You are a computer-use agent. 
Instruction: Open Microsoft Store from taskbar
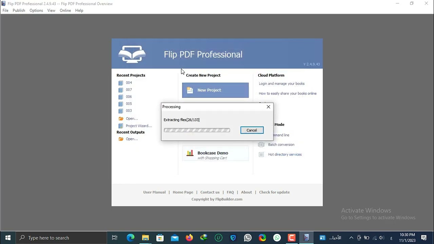coord(160,238)
